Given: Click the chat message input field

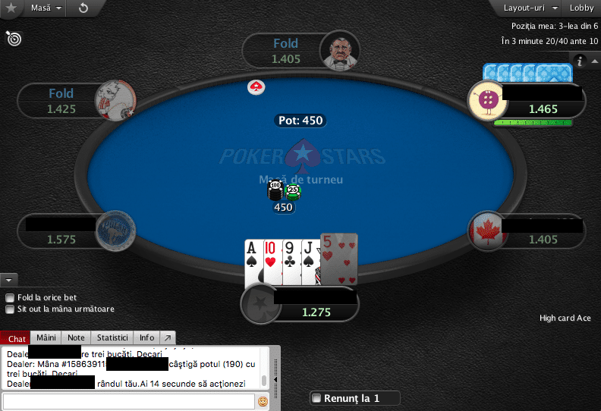Looking at the screenshot, I should tap(129, 401).
